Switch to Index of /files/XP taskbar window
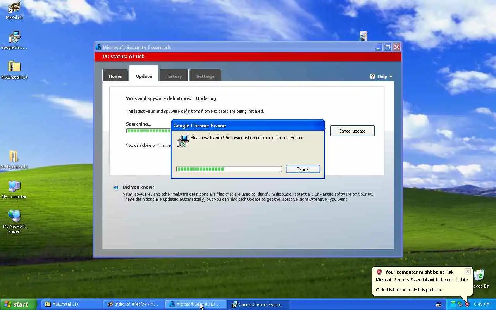Screen dimensions: 496x310 tap(134, 305)
